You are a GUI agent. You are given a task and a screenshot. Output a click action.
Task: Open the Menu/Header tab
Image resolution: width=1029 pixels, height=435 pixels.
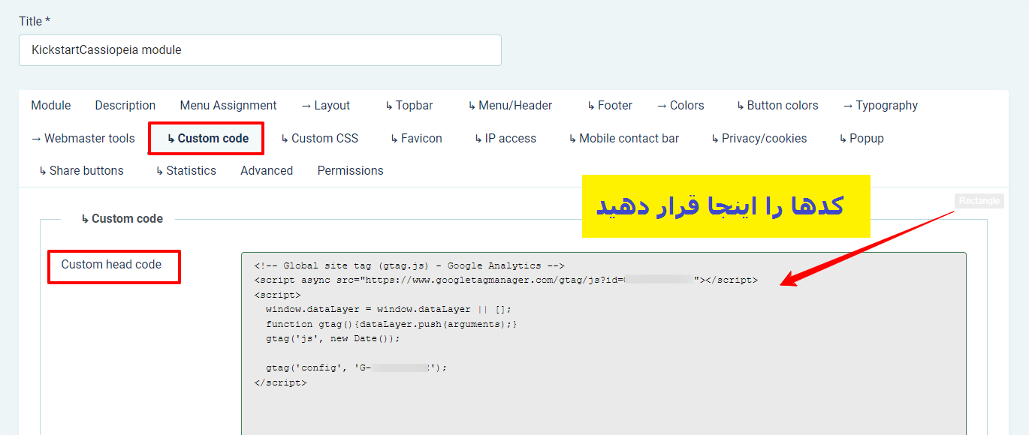(509, 105)
